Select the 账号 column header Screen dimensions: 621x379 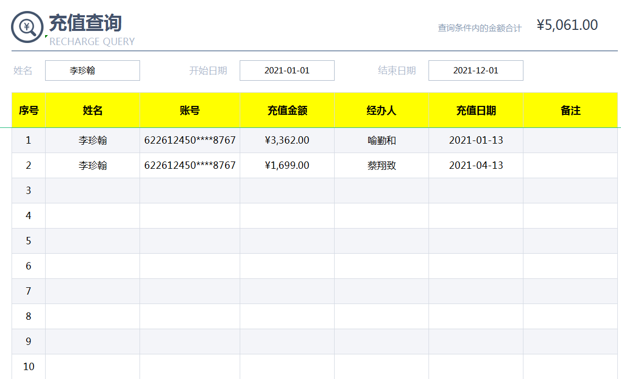click(x=190, y=110)
